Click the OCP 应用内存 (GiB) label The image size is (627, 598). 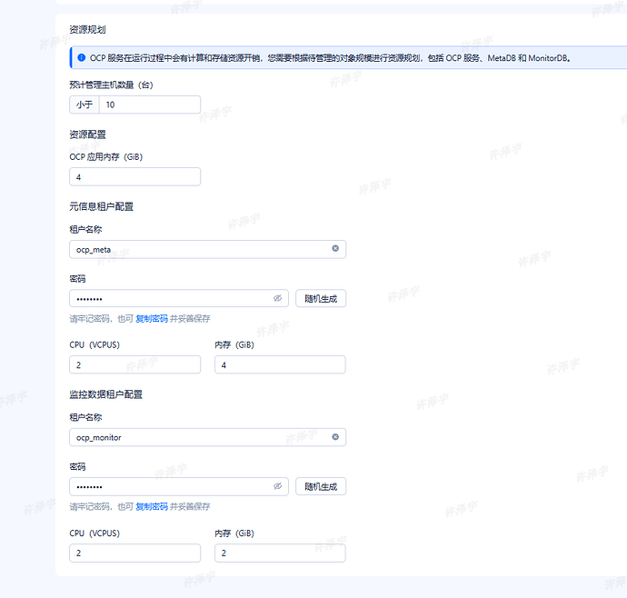[x=106, y=157]
